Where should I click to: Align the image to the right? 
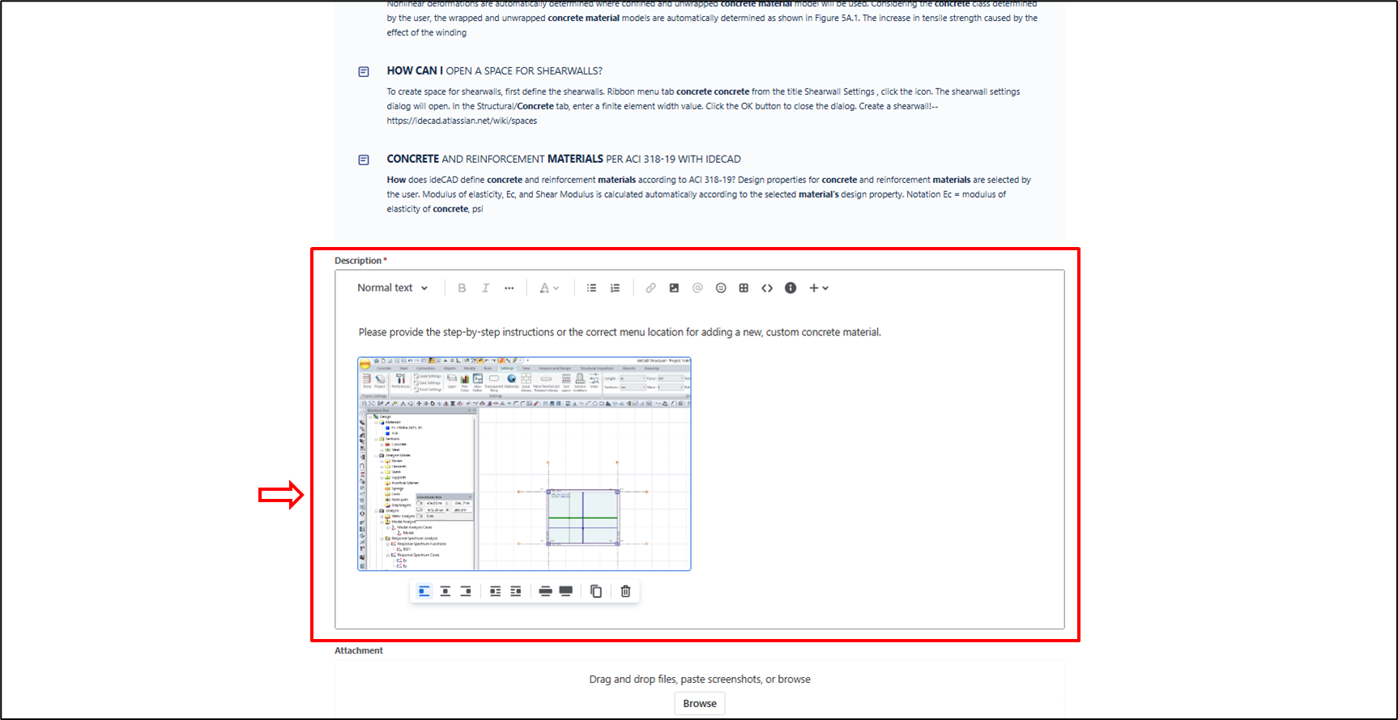coord(466,591)
